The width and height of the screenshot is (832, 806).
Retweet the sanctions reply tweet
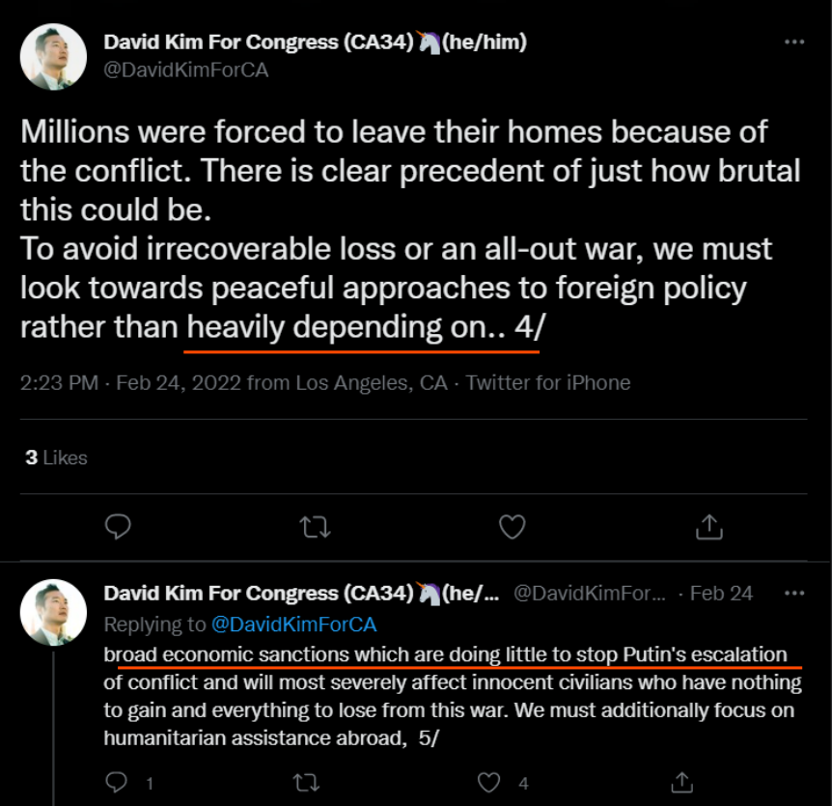pyautogui.click(x=306, y=781)
